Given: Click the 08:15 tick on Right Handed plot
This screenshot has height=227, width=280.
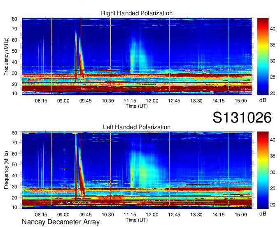Looking at the screenshot, I should click(41, 101).
